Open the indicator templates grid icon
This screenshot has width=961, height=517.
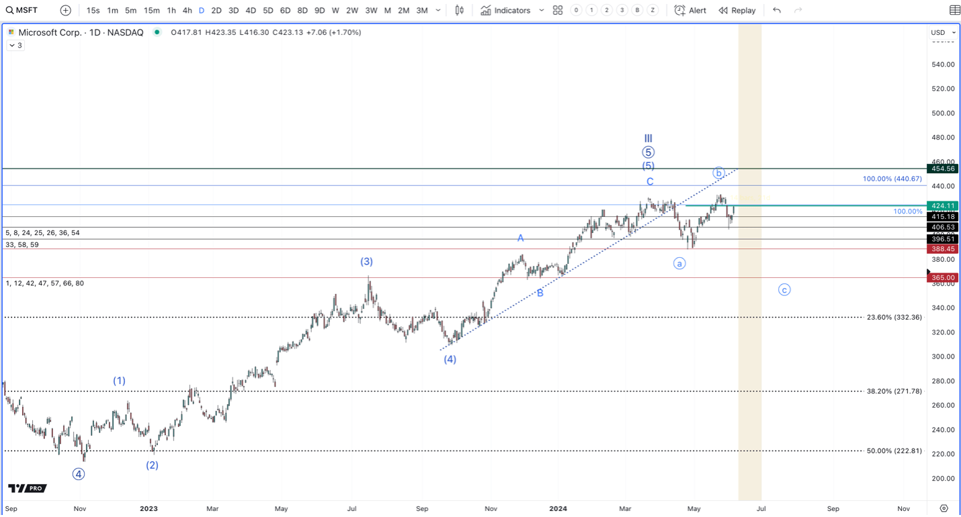pos(558,10)
